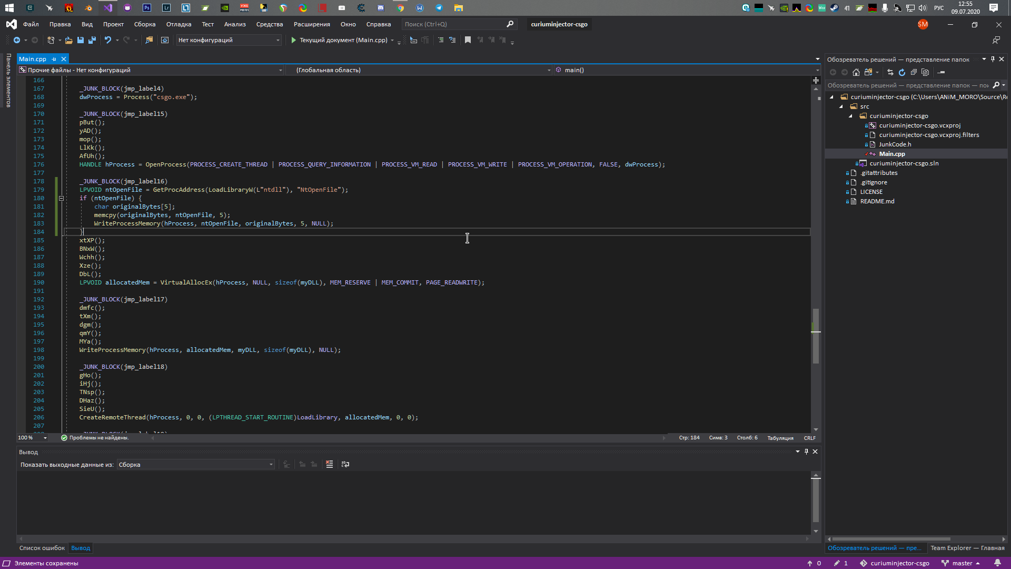Open Team Explorer — Главная
Viewport: 1011px width, 569px height.
(968, 548)
